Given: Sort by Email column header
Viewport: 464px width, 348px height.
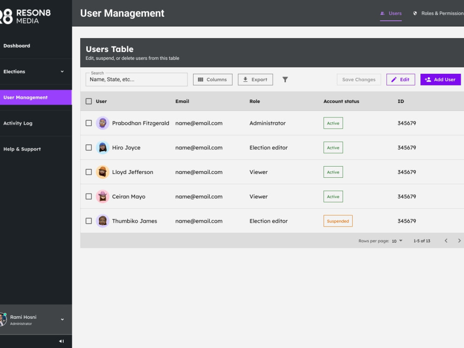Looking at the screenshot, I should tap(182, 101).
